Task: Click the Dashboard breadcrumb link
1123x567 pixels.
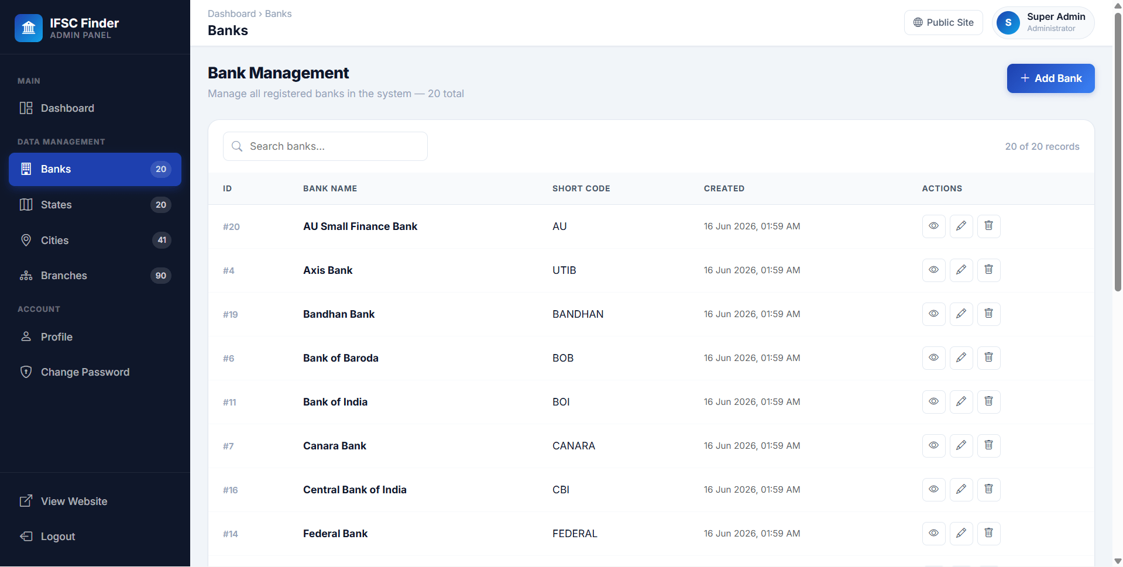Action: (232, 13)
